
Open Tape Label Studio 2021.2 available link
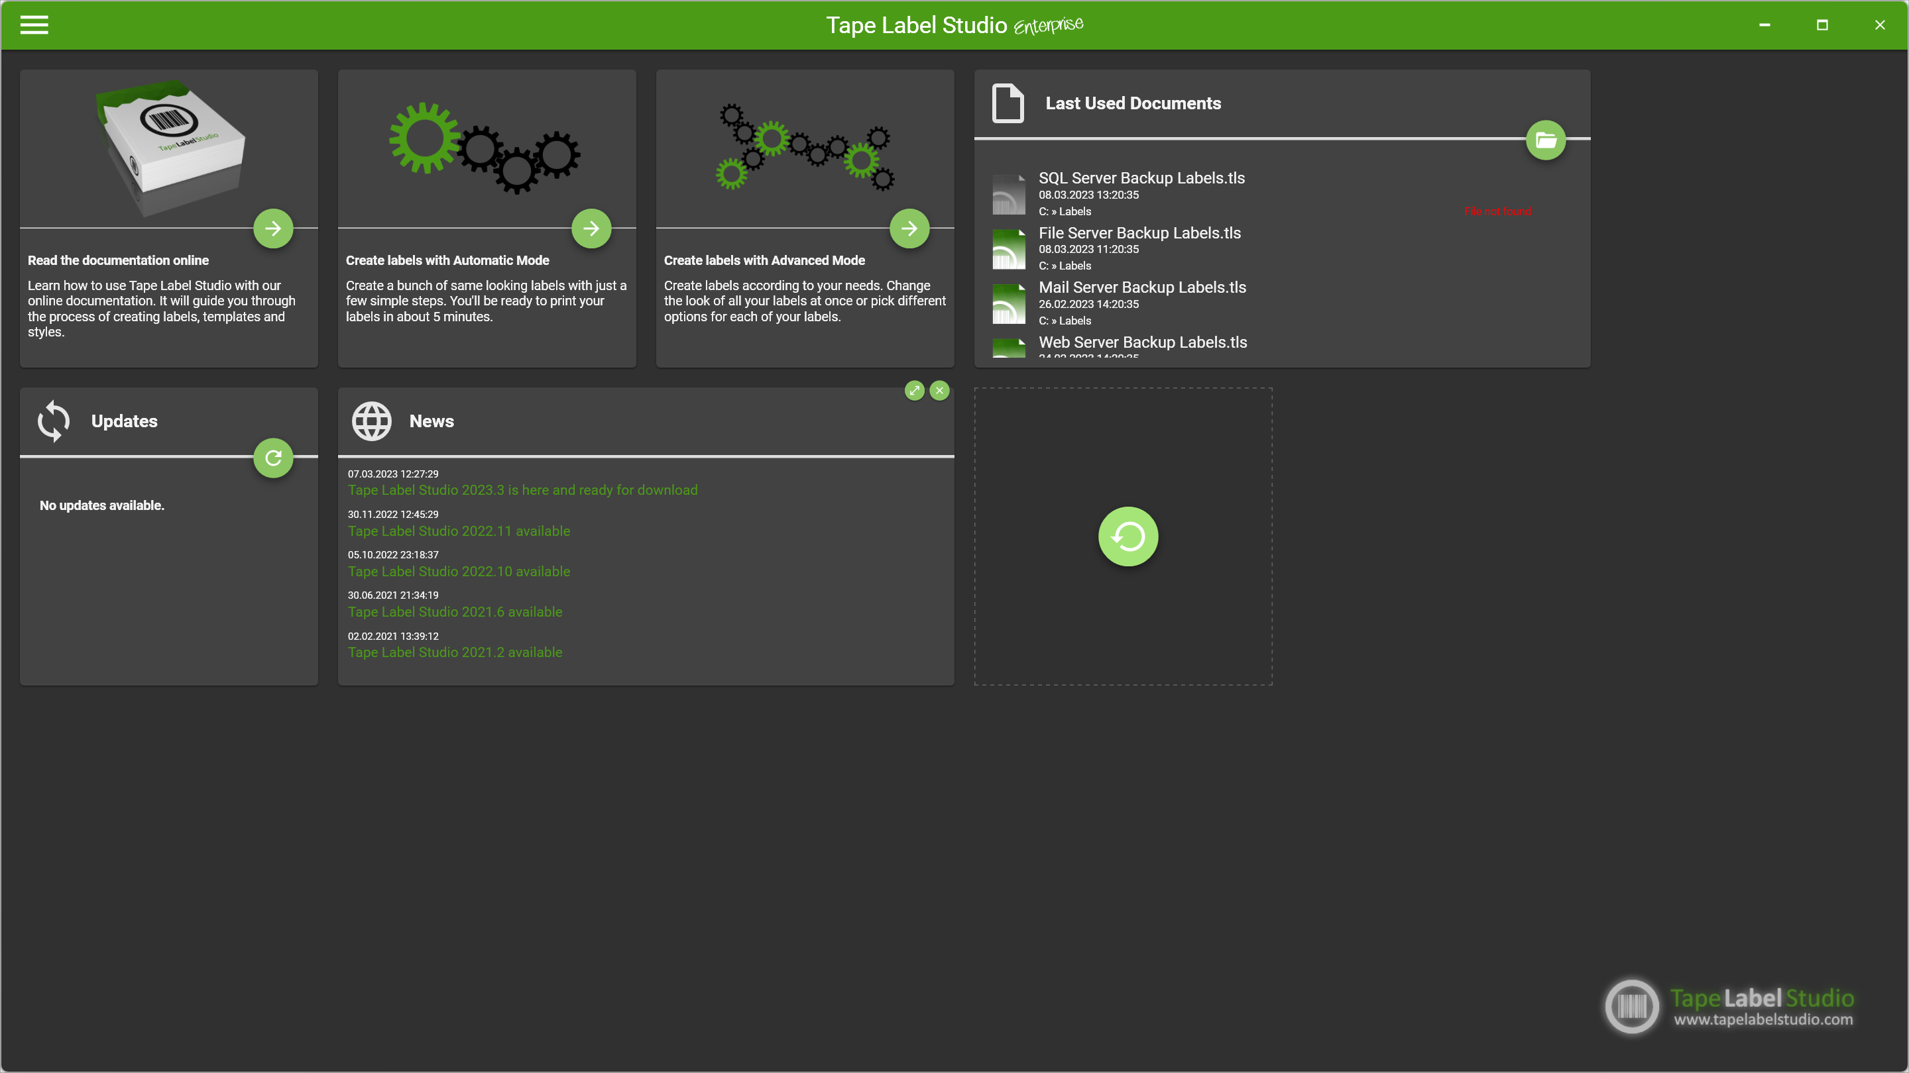coord(455,652)
